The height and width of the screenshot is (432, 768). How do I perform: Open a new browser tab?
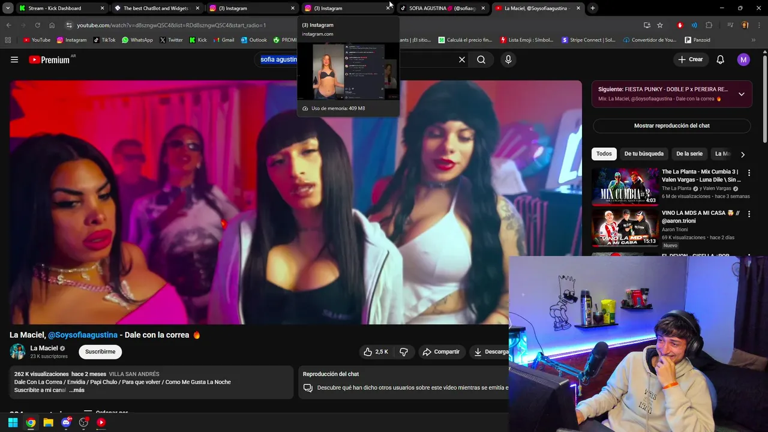593,8
